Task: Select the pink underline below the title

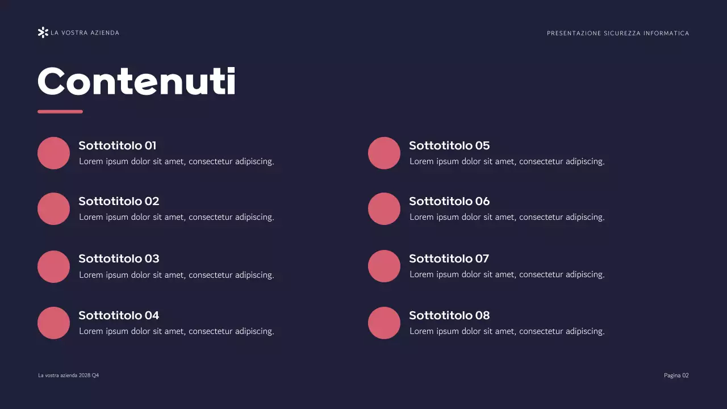Action: [x=60, y=111]
